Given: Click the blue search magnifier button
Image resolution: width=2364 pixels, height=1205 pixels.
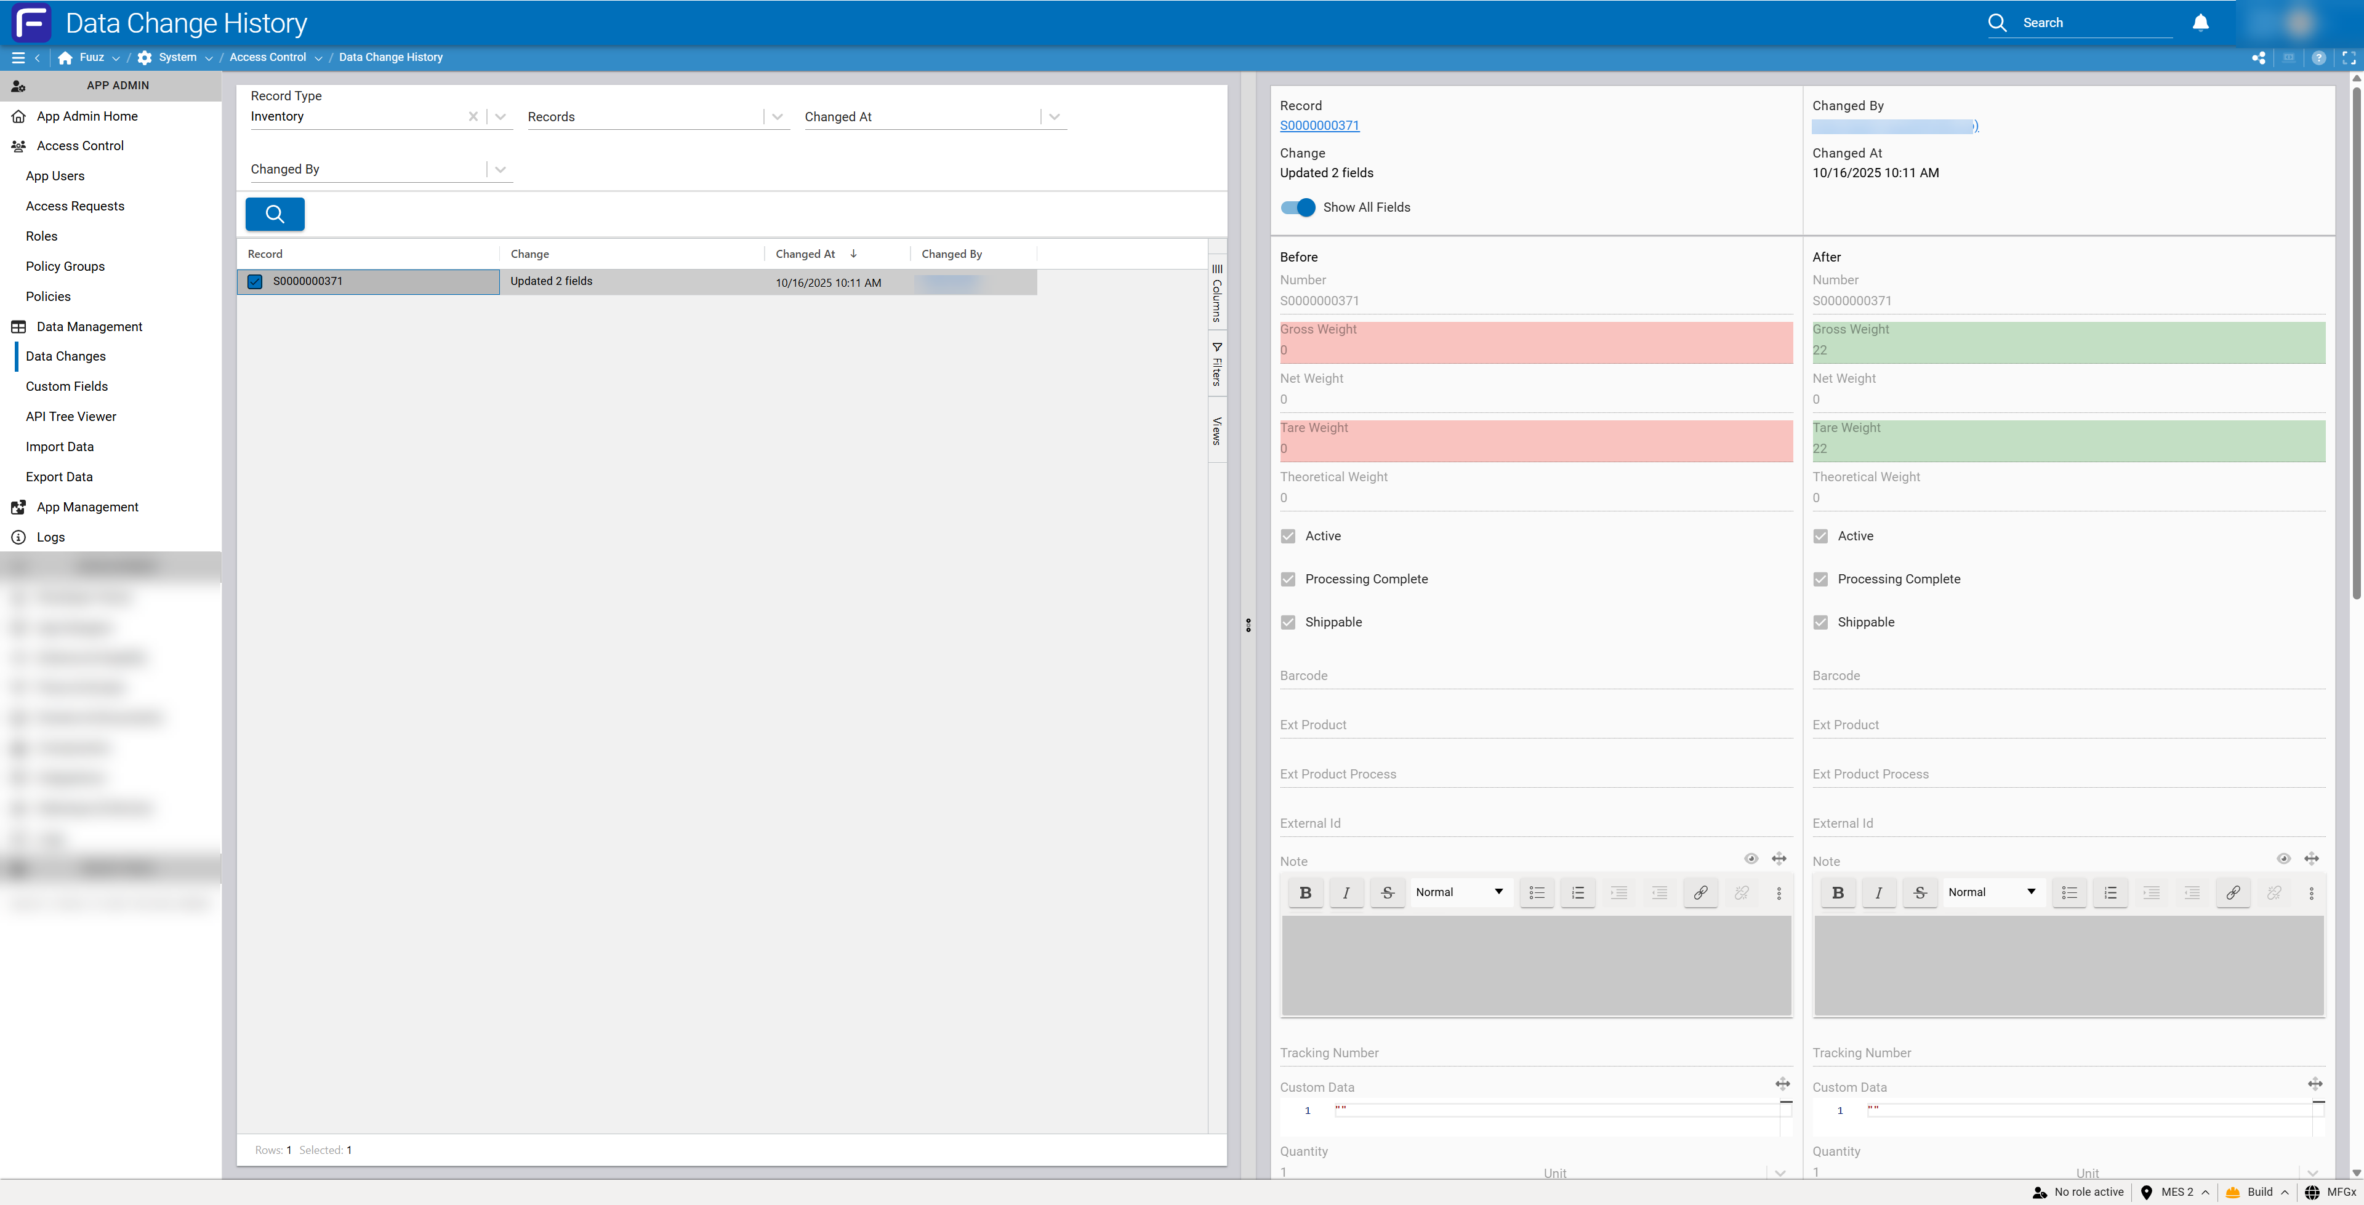Looking at the screenshot, I should 275,214.
